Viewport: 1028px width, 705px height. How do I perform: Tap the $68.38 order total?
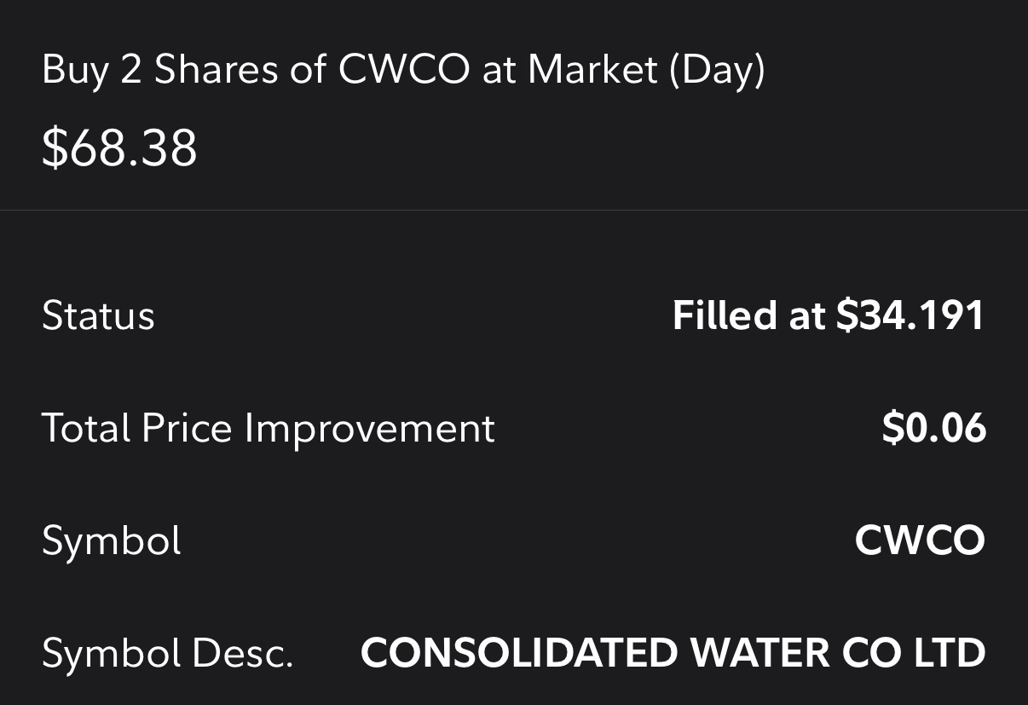[119, 147]
